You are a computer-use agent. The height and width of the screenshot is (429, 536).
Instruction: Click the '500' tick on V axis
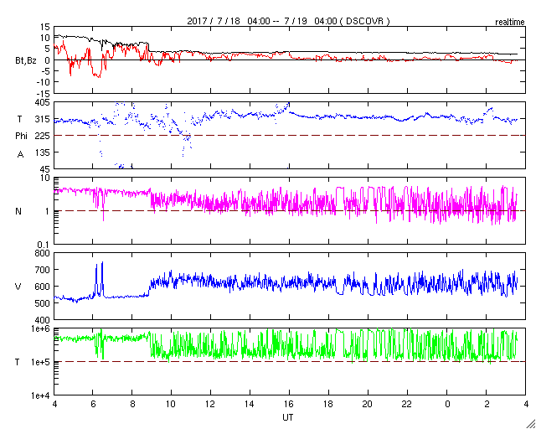43,303
